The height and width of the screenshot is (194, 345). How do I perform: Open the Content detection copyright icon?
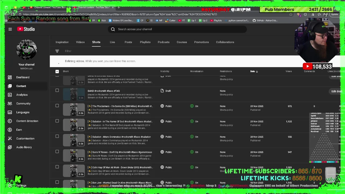tap(10, 121)
